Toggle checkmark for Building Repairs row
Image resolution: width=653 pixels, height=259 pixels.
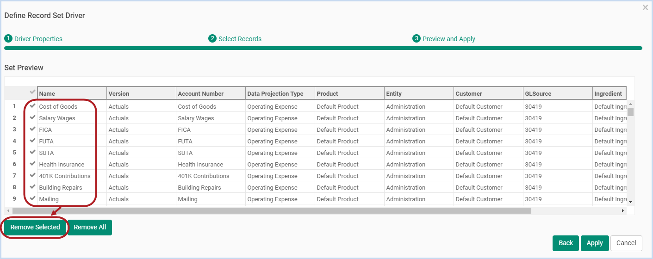(32, 187)
